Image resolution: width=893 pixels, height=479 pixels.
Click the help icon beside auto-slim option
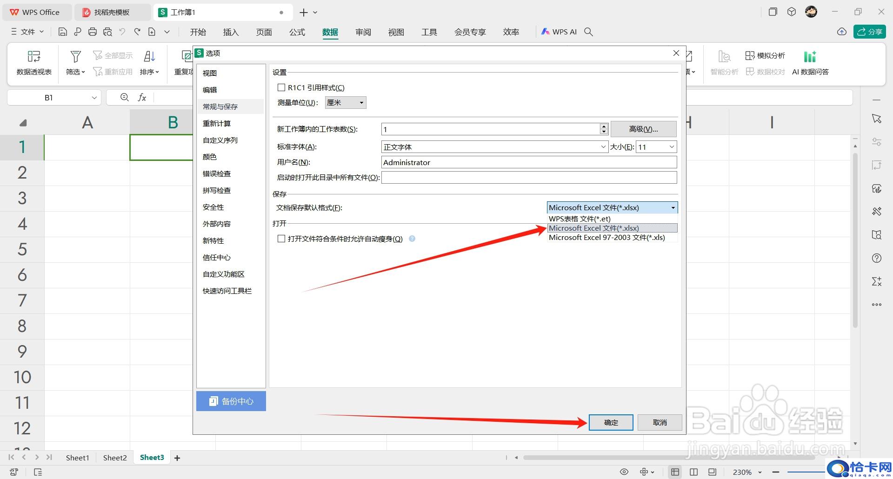pos(412,239)
